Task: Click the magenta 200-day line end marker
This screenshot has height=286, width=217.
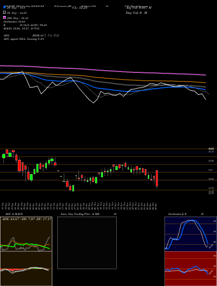Action: click(205, 75)
